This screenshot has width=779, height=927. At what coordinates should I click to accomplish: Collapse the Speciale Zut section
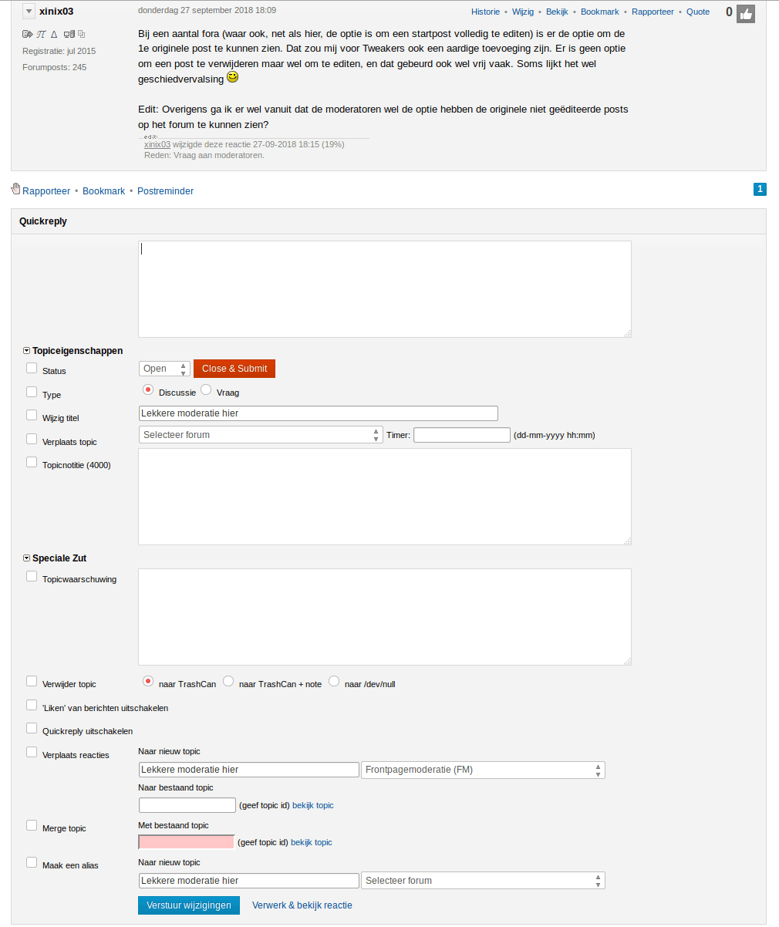[27, 558]
